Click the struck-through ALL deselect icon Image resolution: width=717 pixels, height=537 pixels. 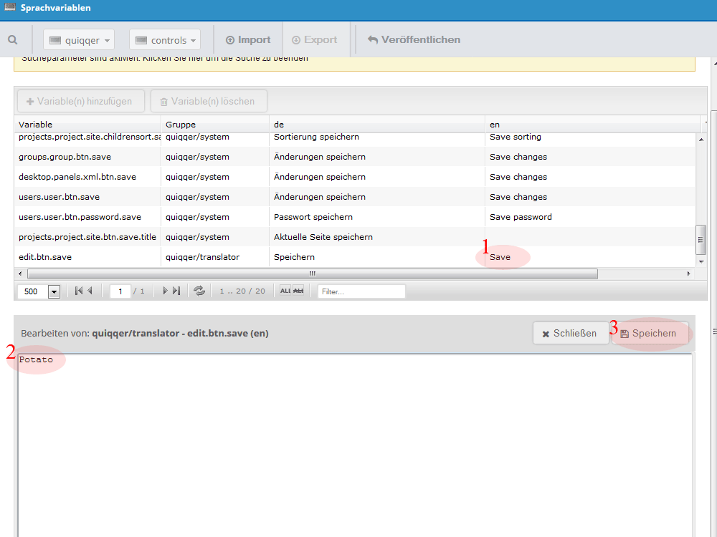[x=298, y=291]
